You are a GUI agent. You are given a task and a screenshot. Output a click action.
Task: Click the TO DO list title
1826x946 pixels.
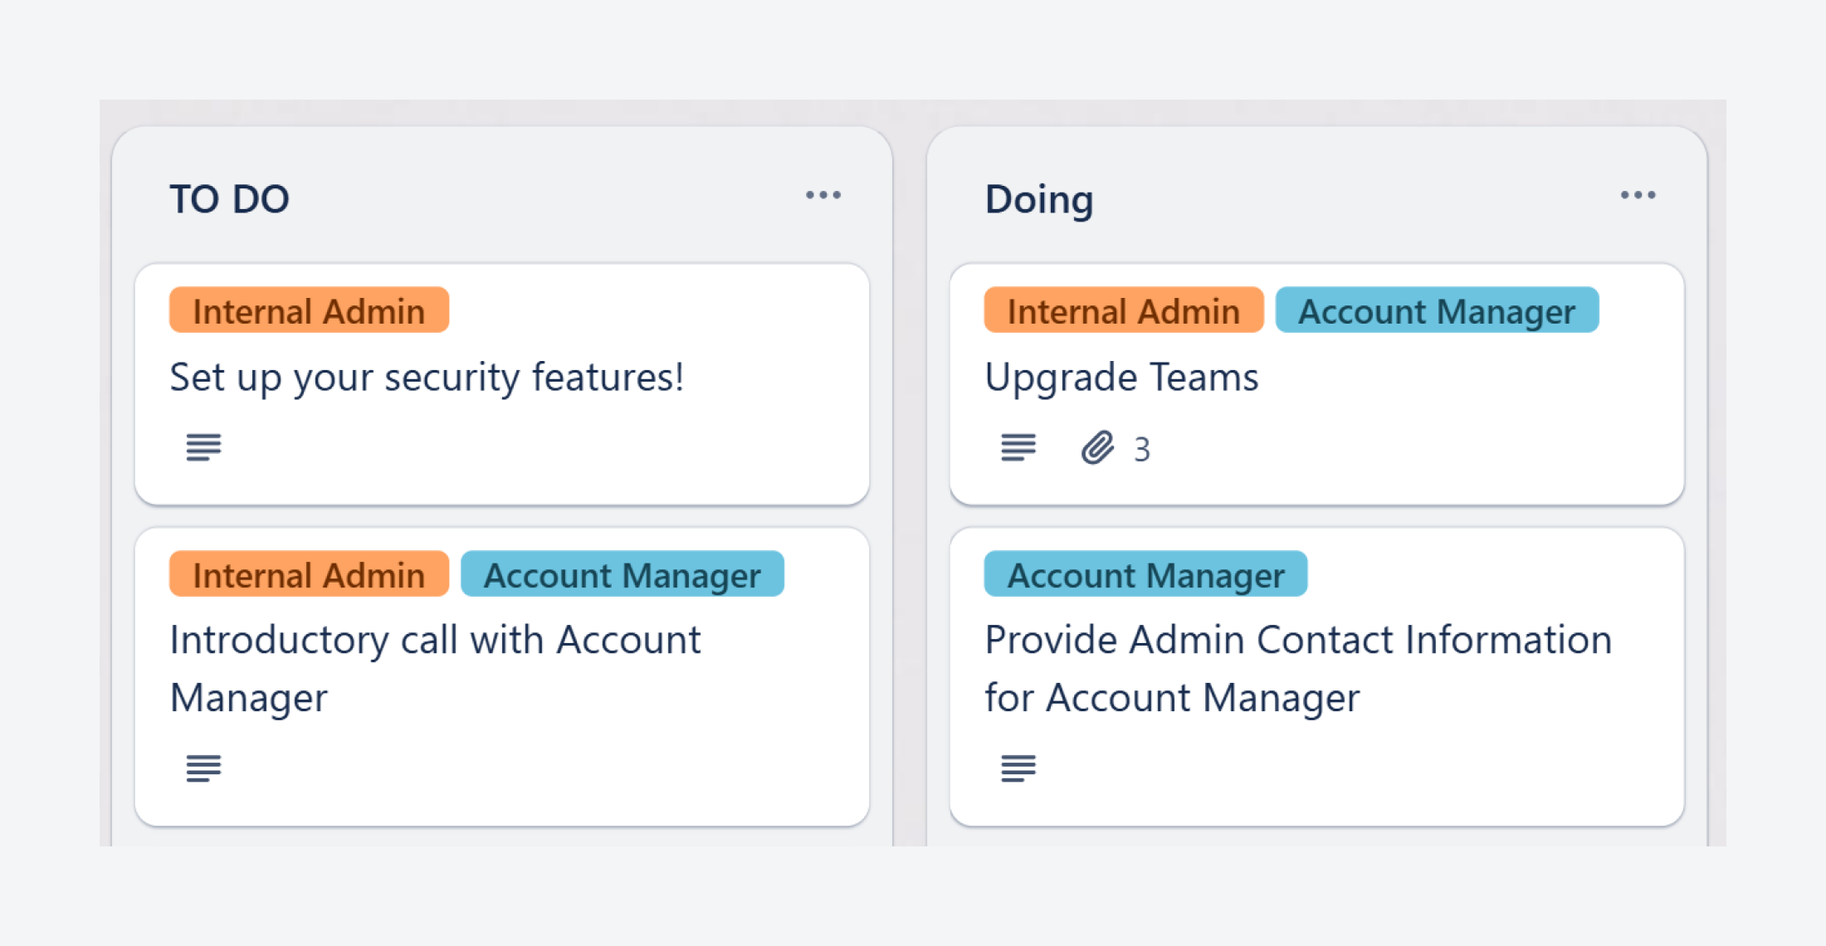pyautogui.click(x=230, y=199)
